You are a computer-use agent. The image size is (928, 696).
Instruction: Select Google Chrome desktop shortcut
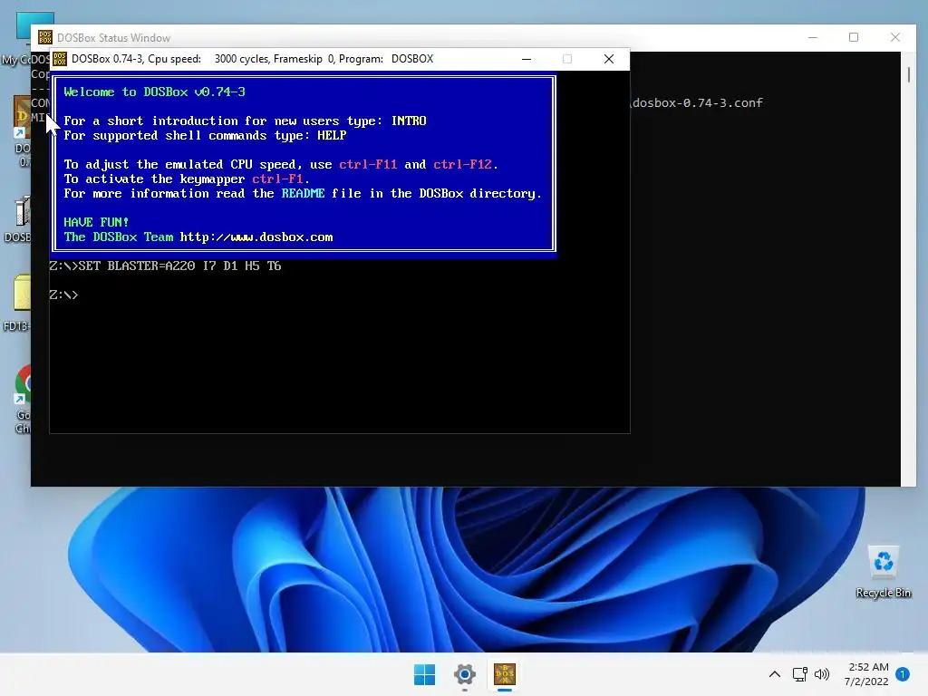tap(23, 400)
